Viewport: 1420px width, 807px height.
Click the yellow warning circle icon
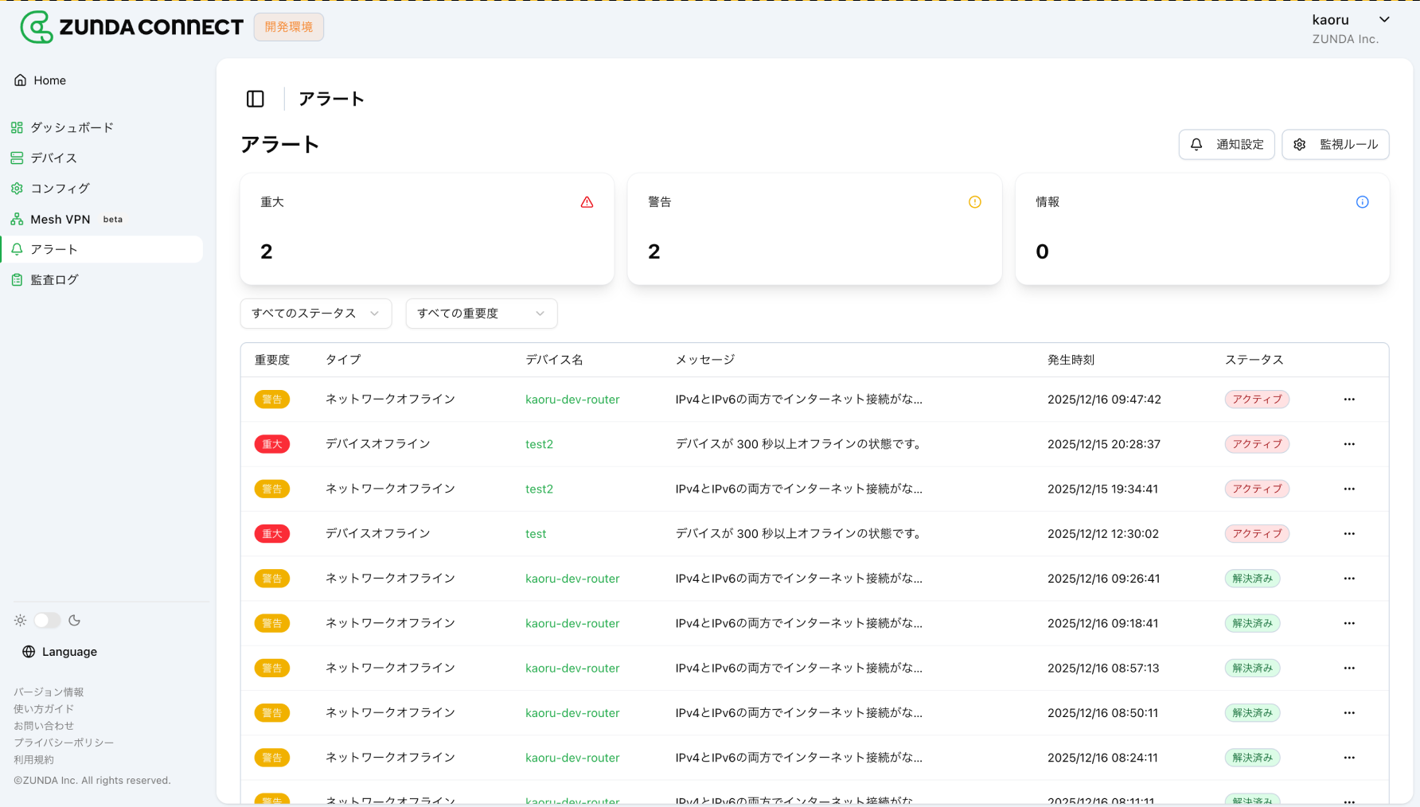point(974,202)
